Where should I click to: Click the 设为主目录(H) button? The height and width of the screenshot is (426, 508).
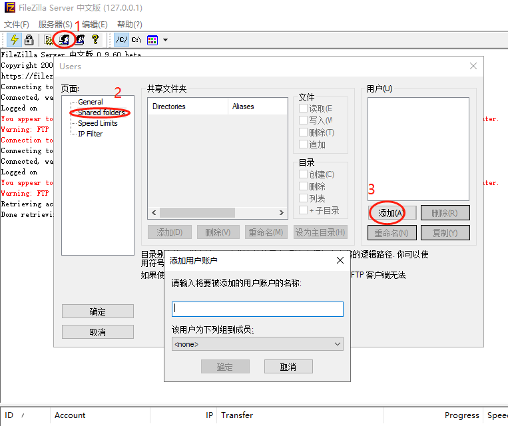320,232
